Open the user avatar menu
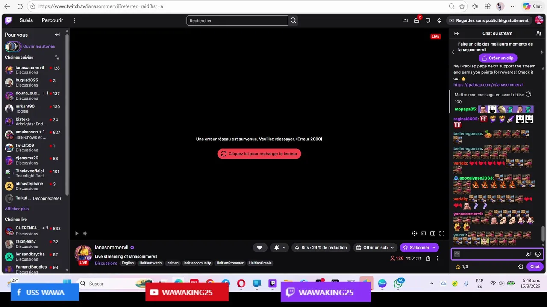The width and height of the screenshot is (547, 307). pos(539,20)
